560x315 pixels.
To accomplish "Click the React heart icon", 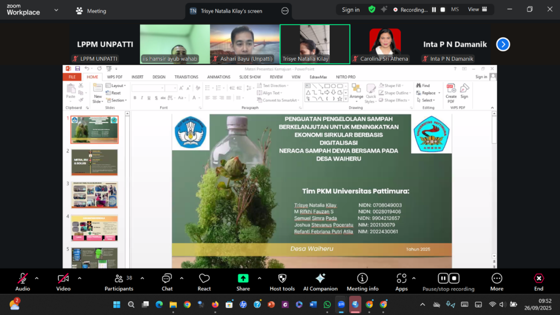I will tap(204, 279).
